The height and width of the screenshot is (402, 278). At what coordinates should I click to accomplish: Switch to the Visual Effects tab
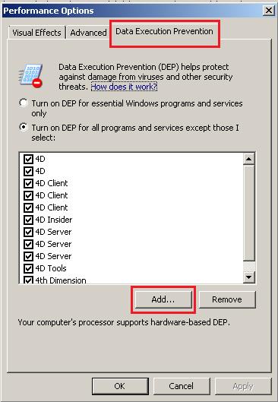coord(36,33)
